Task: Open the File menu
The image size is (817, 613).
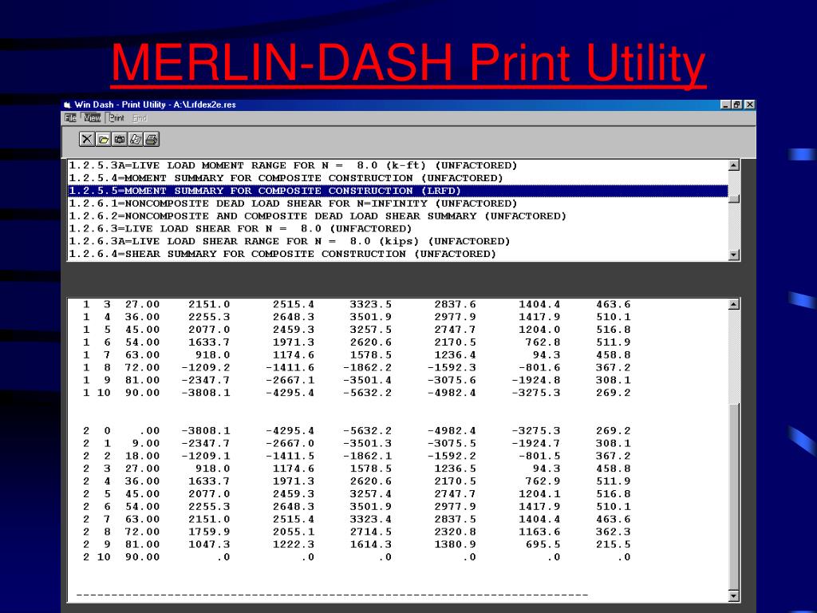Action: (70, 118)
